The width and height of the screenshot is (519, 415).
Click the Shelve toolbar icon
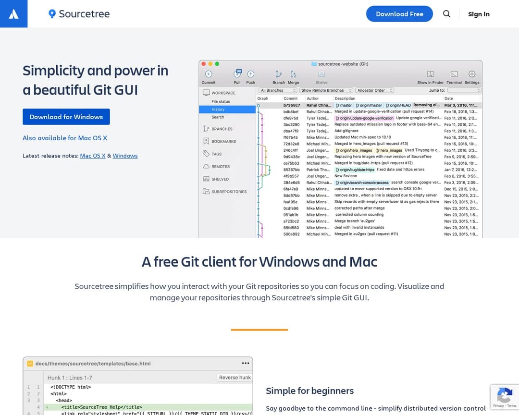[x=321, y=74]
